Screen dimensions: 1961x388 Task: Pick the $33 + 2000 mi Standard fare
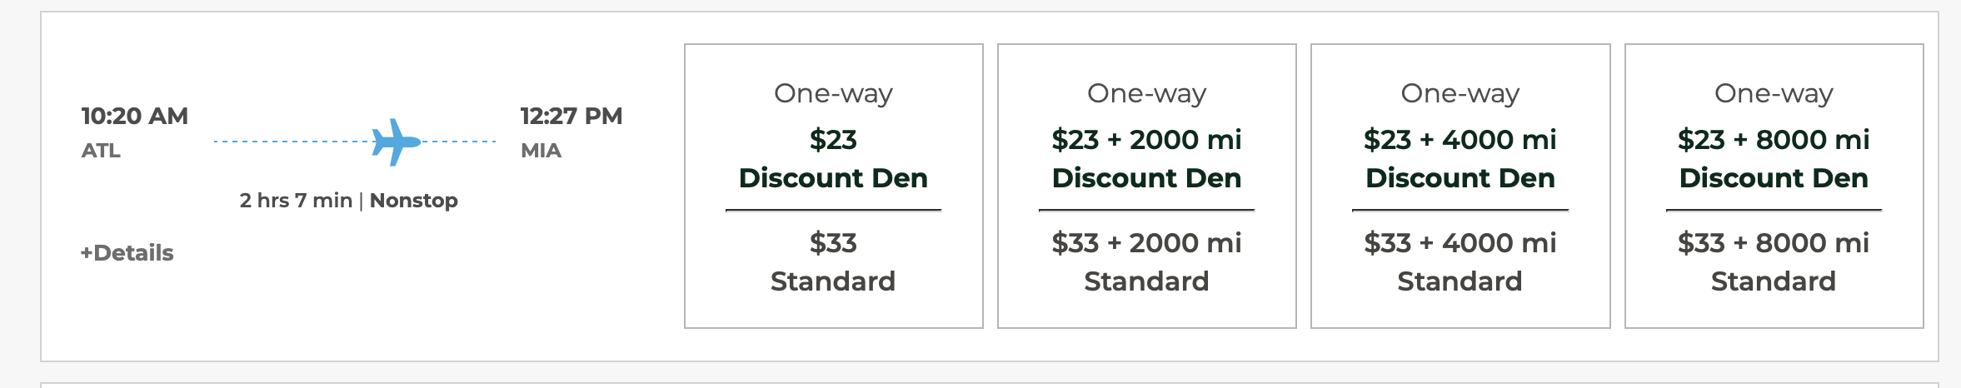point(1146,261)
